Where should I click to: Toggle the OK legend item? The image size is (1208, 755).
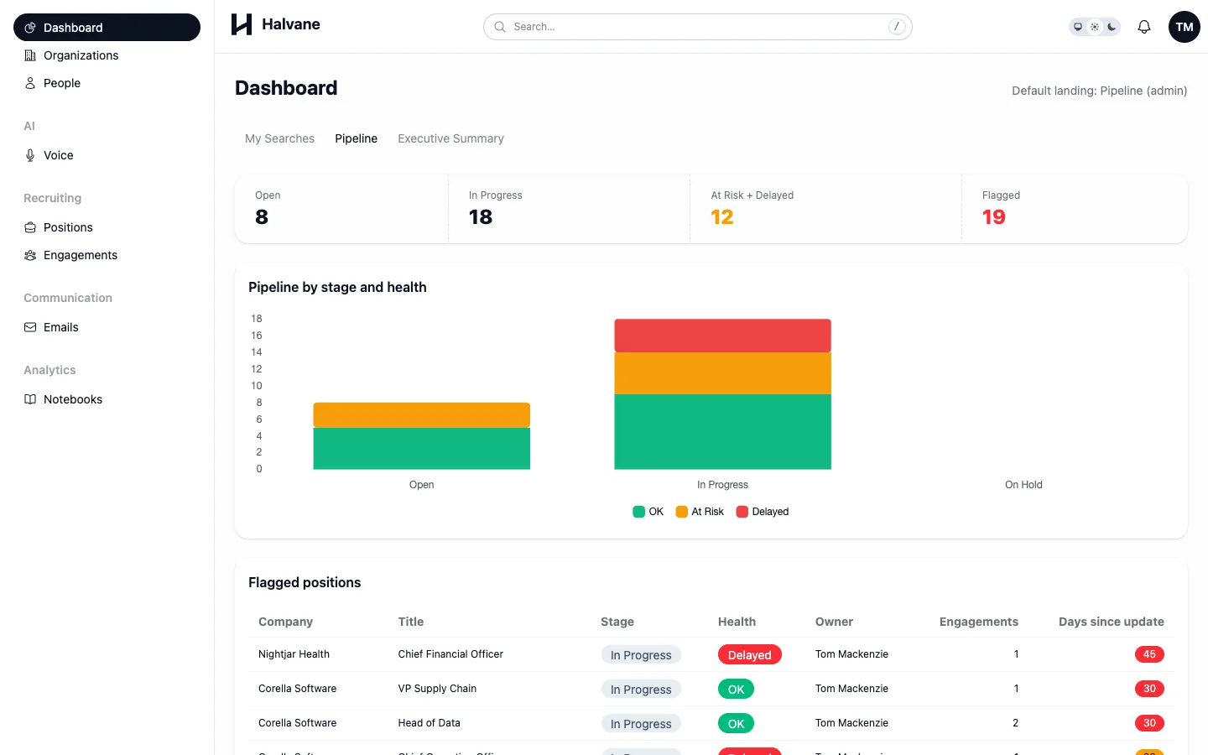point(648,512)
